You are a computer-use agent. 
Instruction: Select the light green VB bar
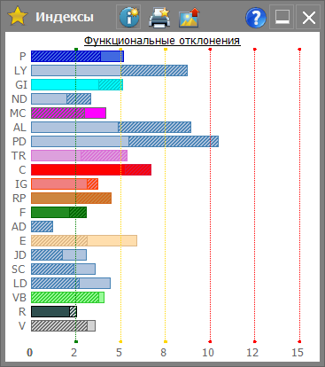(67, 298)
